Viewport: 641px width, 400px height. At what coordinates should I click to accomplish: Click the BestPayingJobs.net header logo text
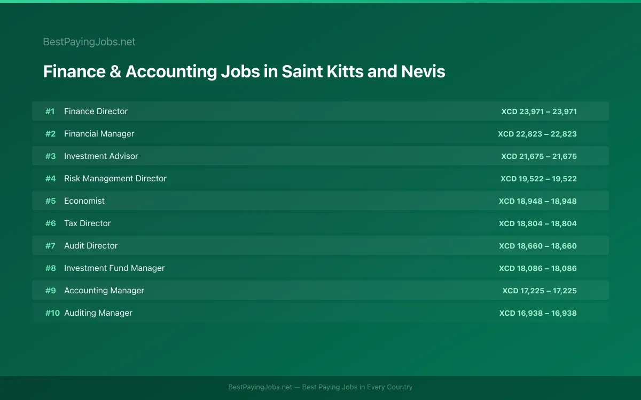coord(89,42)
